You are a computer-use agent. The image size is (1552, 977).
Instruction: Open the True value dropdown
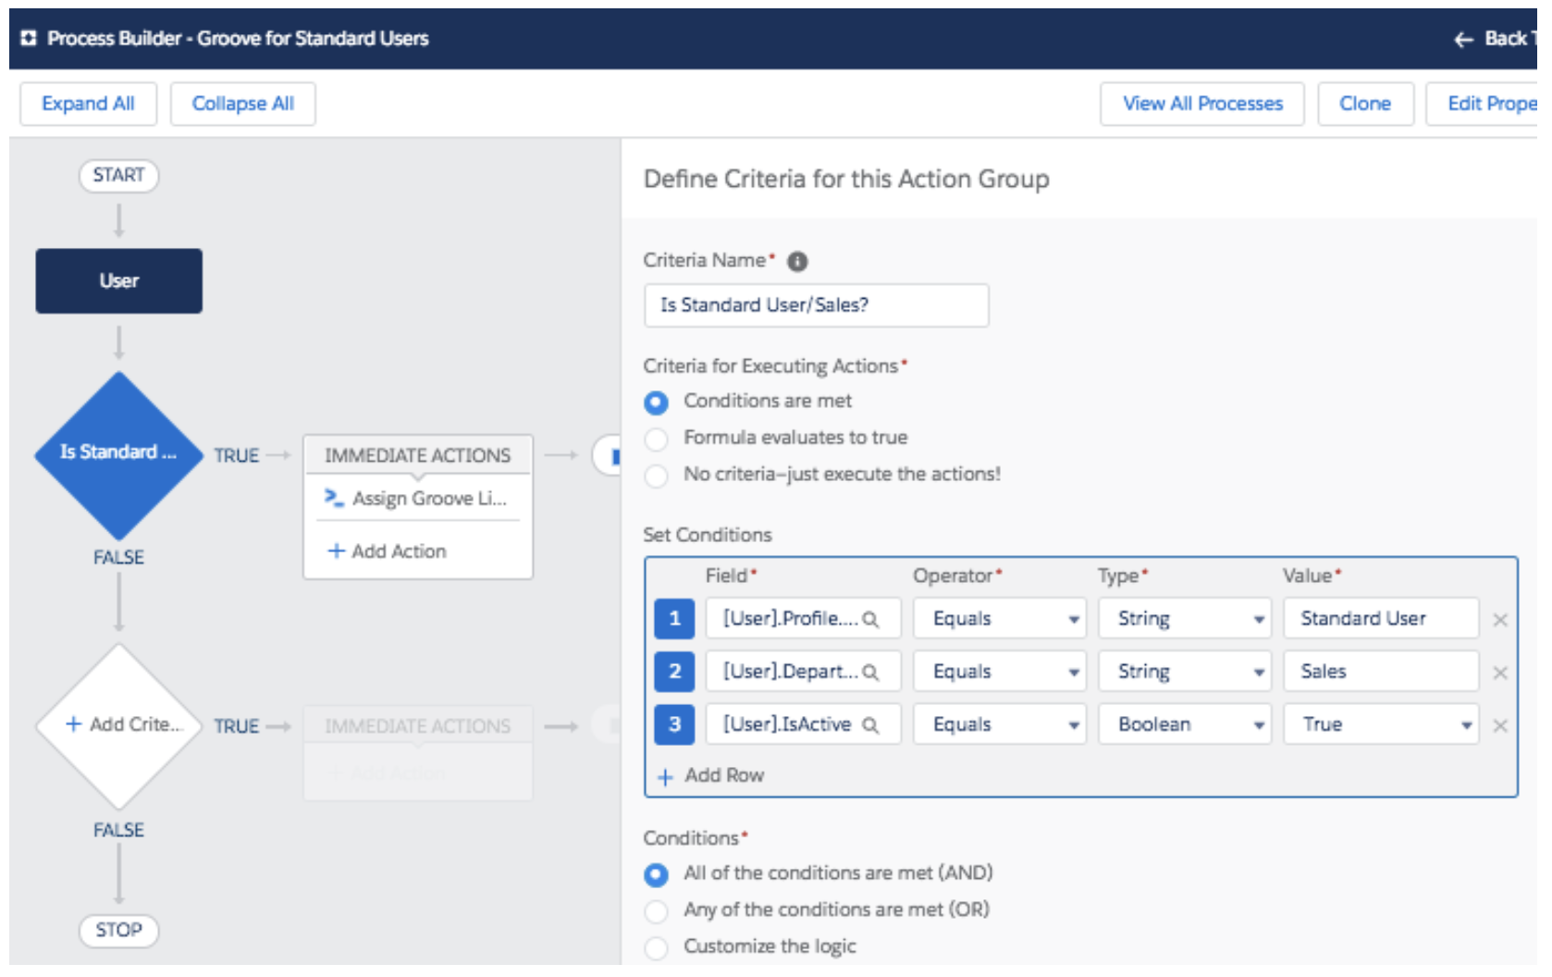(x=1381, y=723)
